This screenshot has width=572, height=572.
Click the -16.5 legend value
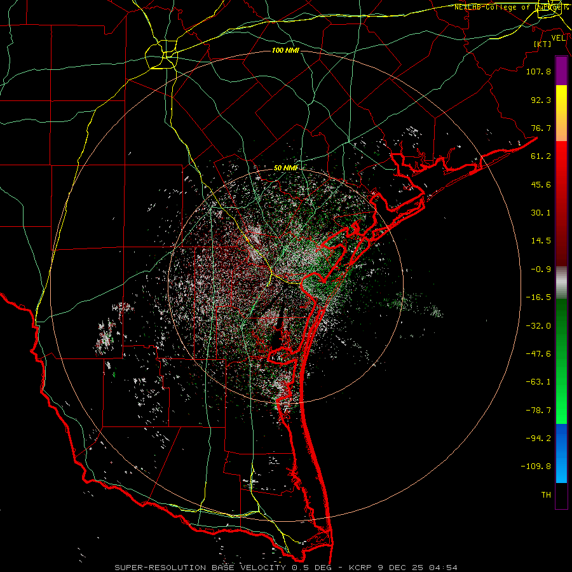[538, 297]
